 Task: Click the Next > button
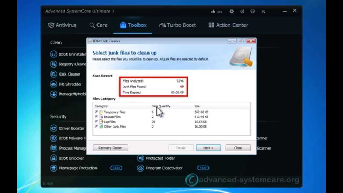point(208,148)
